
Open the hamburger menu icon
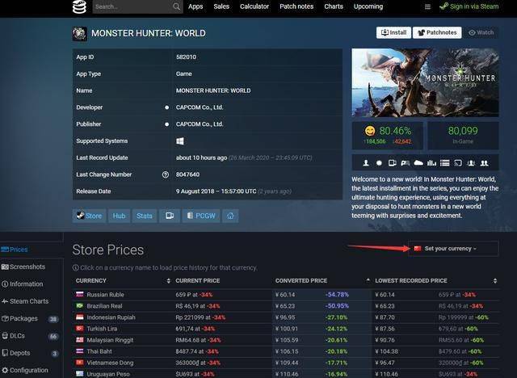coord(427,7)
